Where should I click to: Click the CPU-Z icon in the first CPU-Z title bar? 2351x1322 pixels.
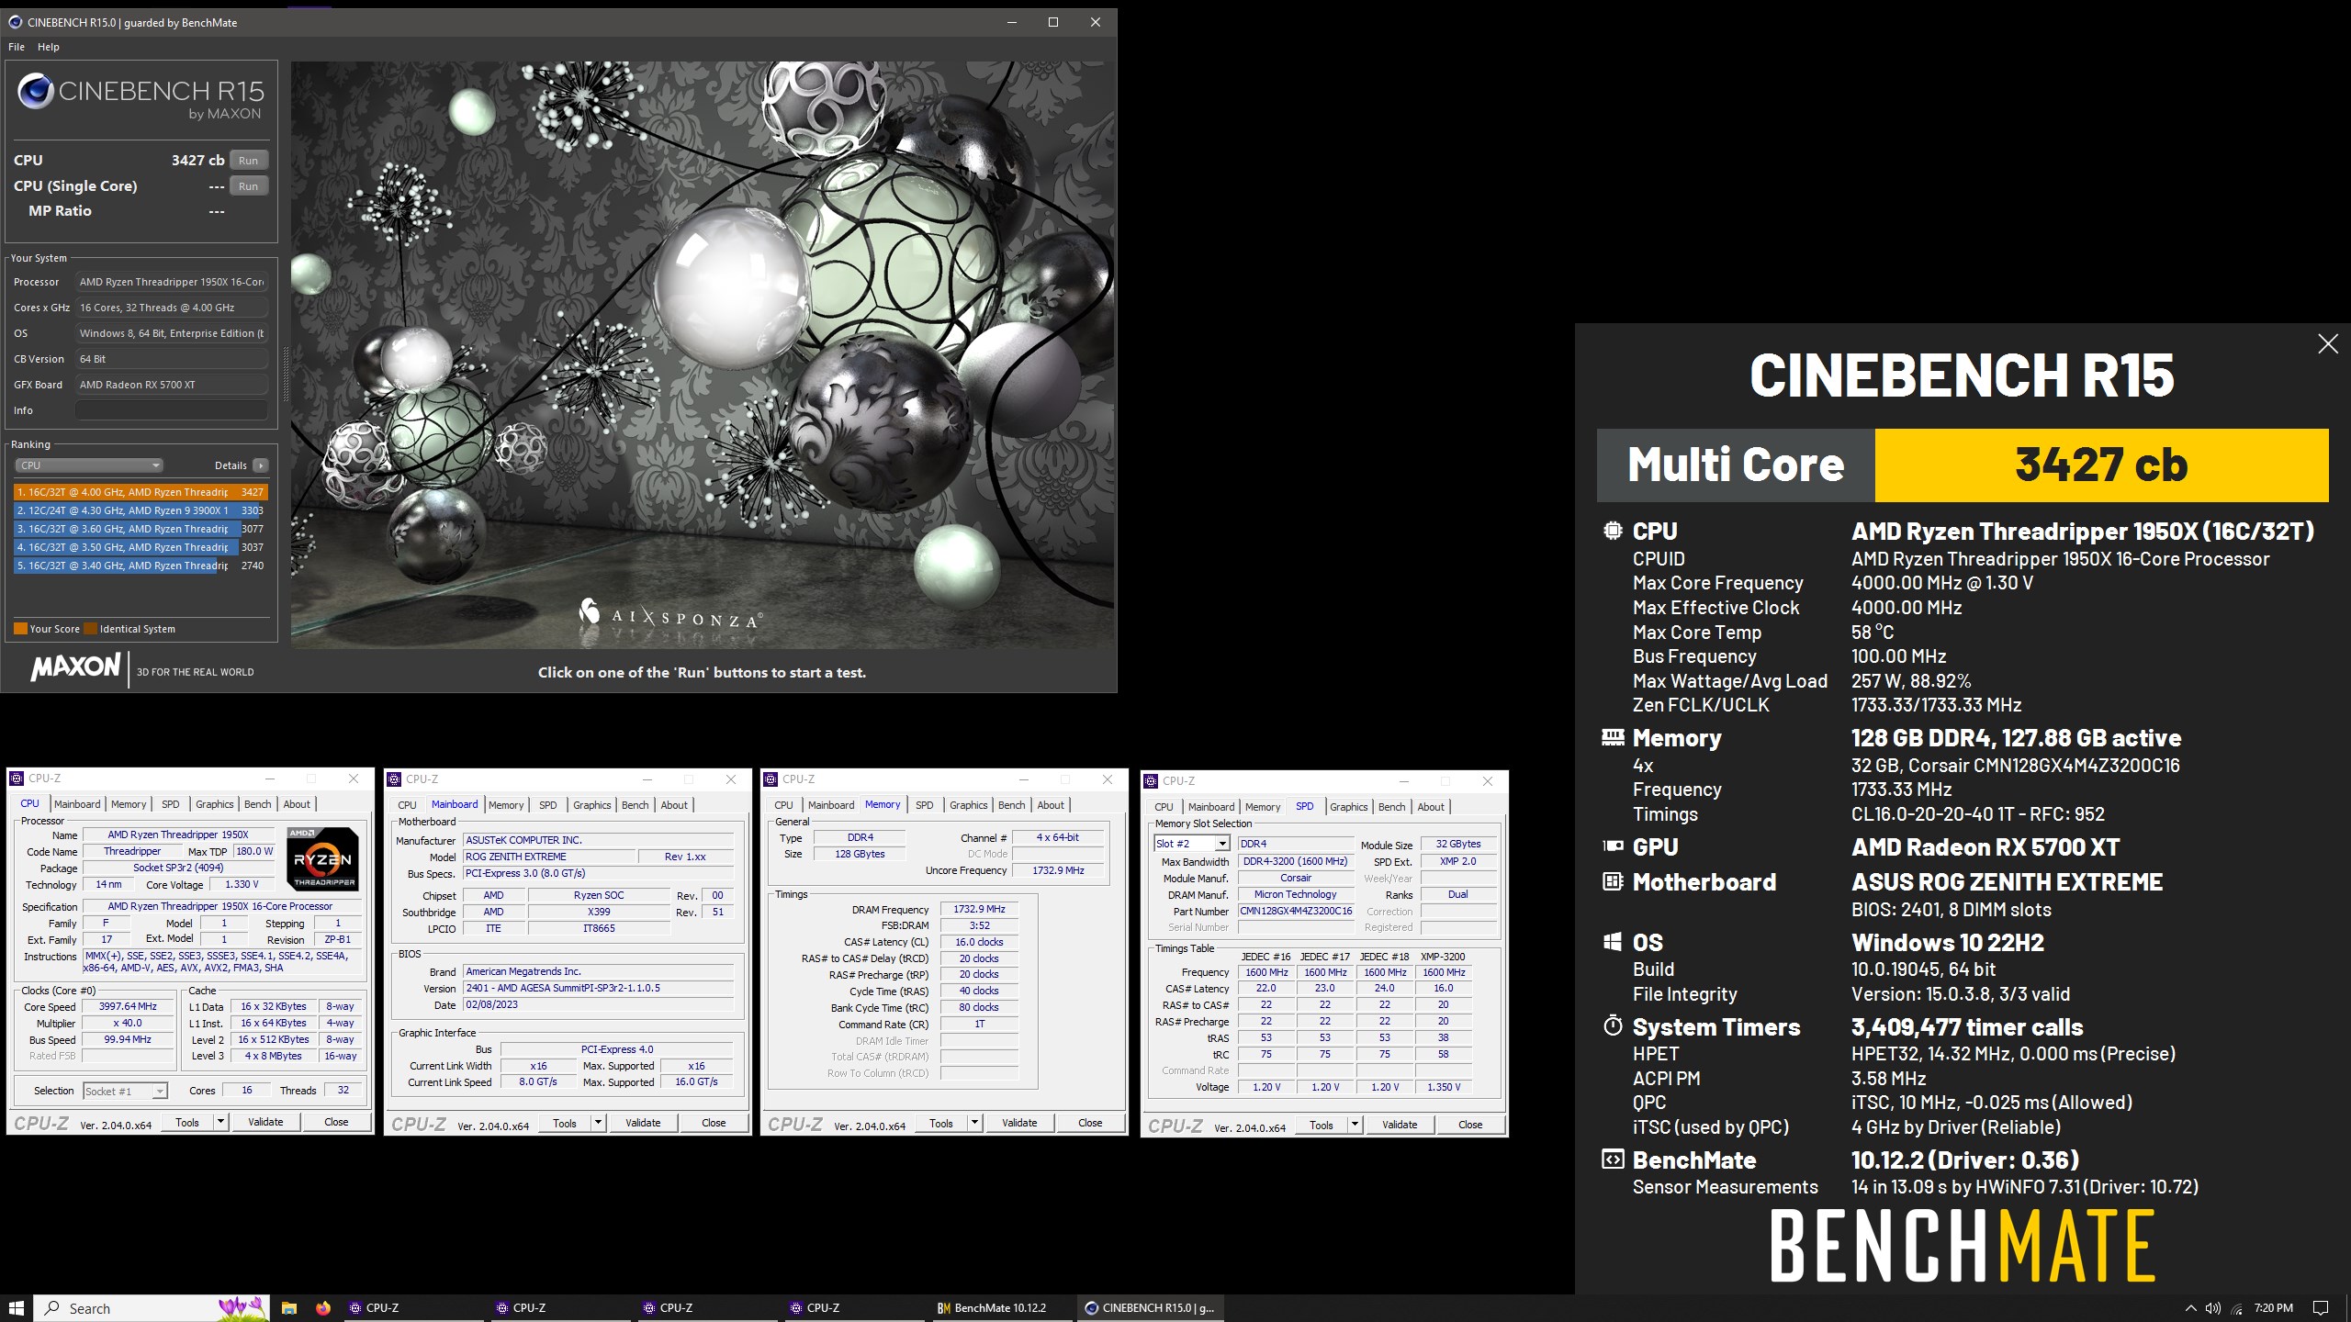click(17, 779)
